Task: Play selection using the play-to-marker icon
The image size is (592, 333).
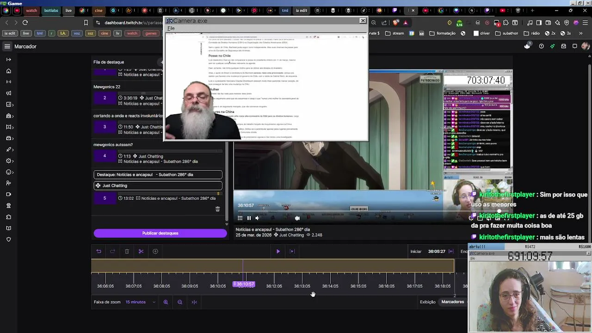Action: coord(292,251)
